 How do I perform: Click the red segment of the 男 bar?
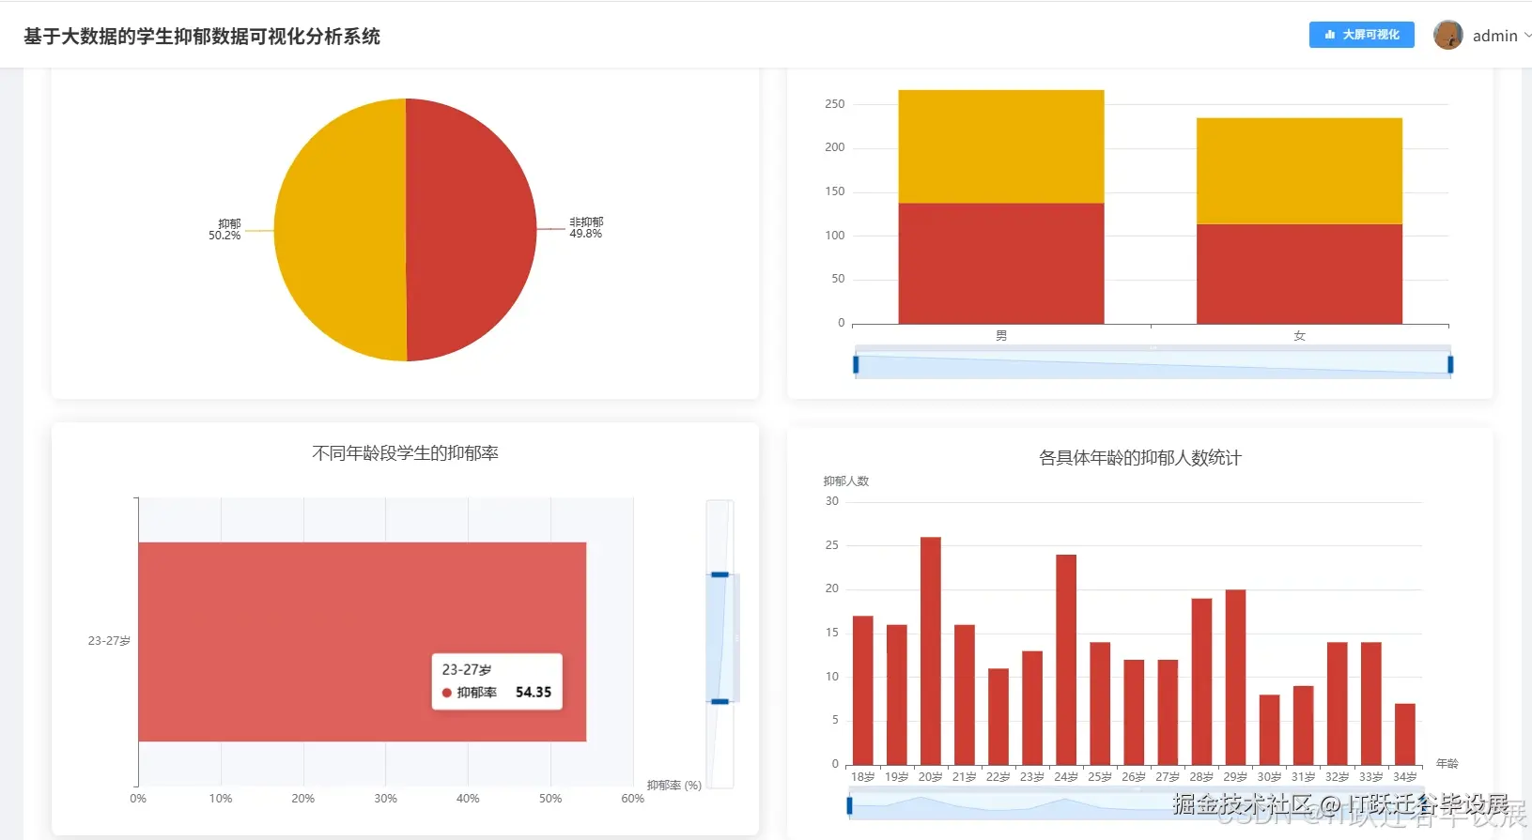tap(1001, 264)
